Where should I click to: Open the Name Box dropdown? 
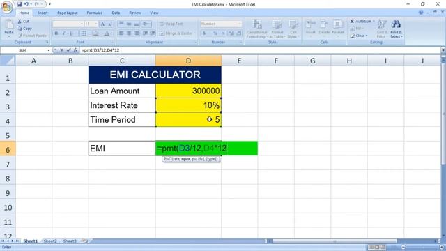pos(49,50)
